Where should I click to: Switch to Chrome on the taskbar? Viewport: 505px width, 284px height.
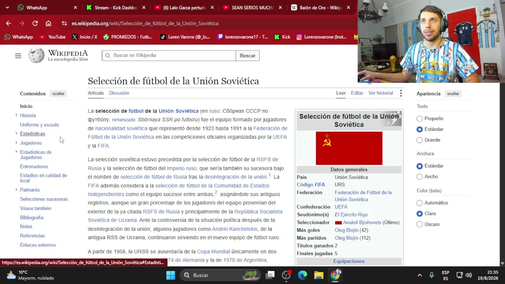point(335,275)
